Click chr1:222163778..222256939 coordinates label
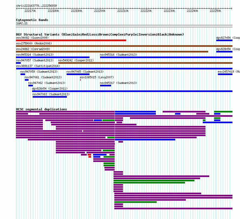The image size is (240, 219). pos(36,6)
